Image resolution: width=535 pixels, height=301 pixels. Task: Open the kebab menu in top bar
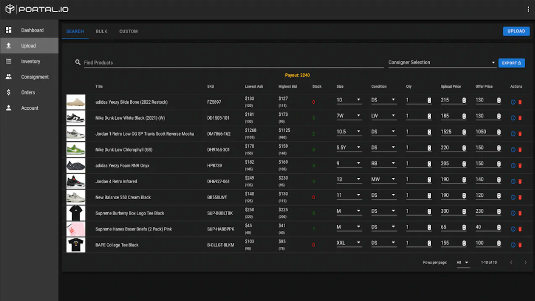(x=528, y=9)
